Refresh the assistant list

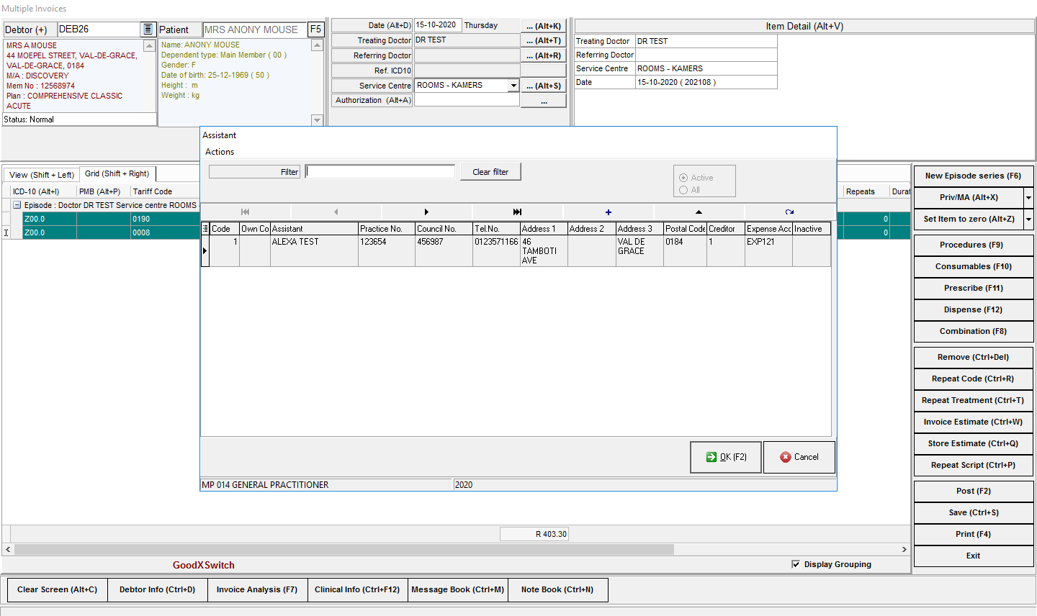point(789,212)
